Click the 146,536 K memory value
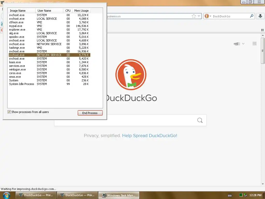Screen dimensions: 265x199 pyautogui.click(x=82, y=26)
